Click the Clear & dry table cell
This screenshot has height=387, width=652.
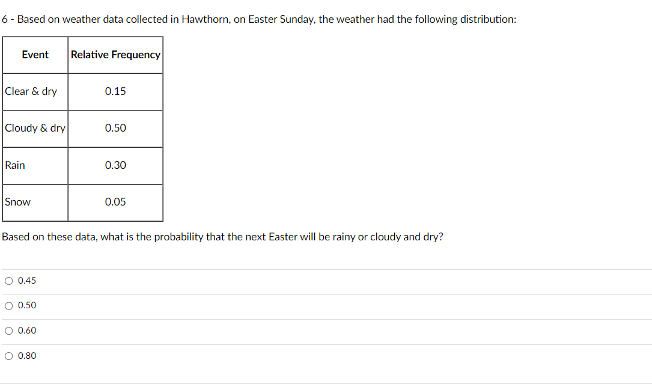click(x=31, y=91)
